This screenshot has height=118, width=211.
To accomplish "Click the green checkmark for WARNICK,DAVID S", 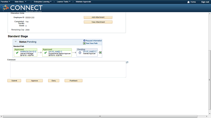I will pos(17,53).
